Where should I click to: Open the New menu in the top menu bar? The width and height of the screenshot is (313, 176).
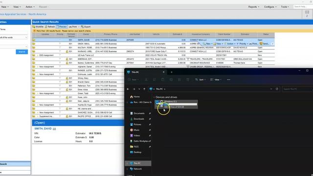5,7
